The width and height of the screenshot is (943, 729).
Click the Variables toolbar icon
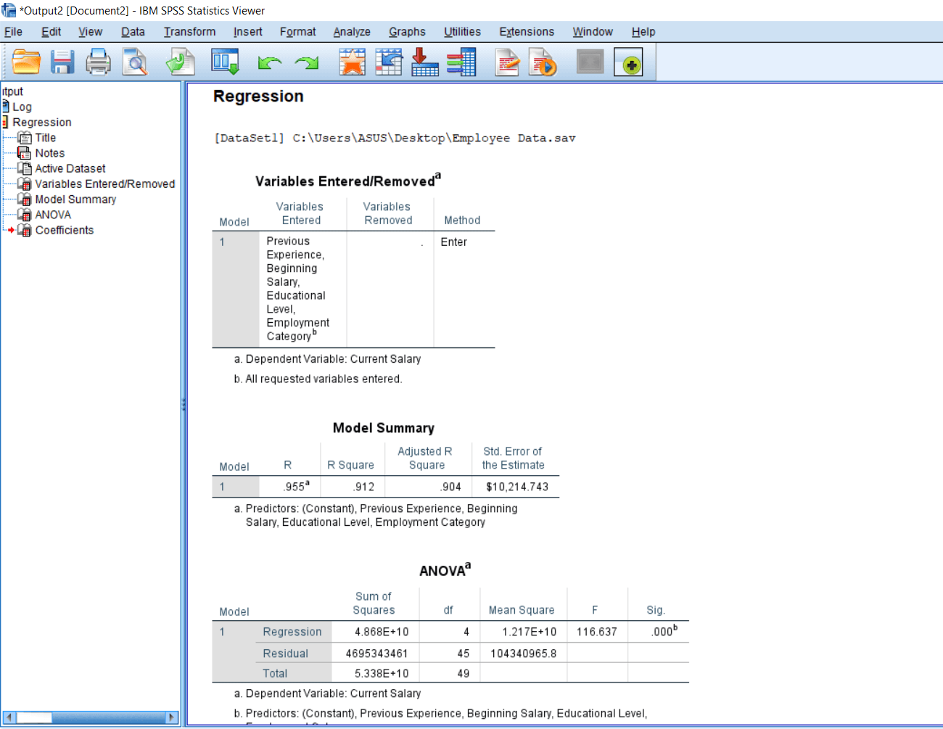click(461, 62)
